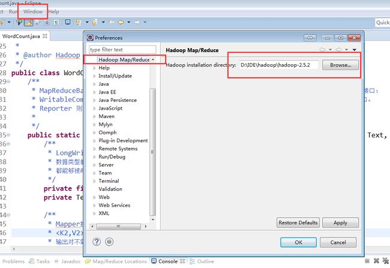Select Java Persistence in preferences tree
This screenshot has width=390, height=268.
118,100
